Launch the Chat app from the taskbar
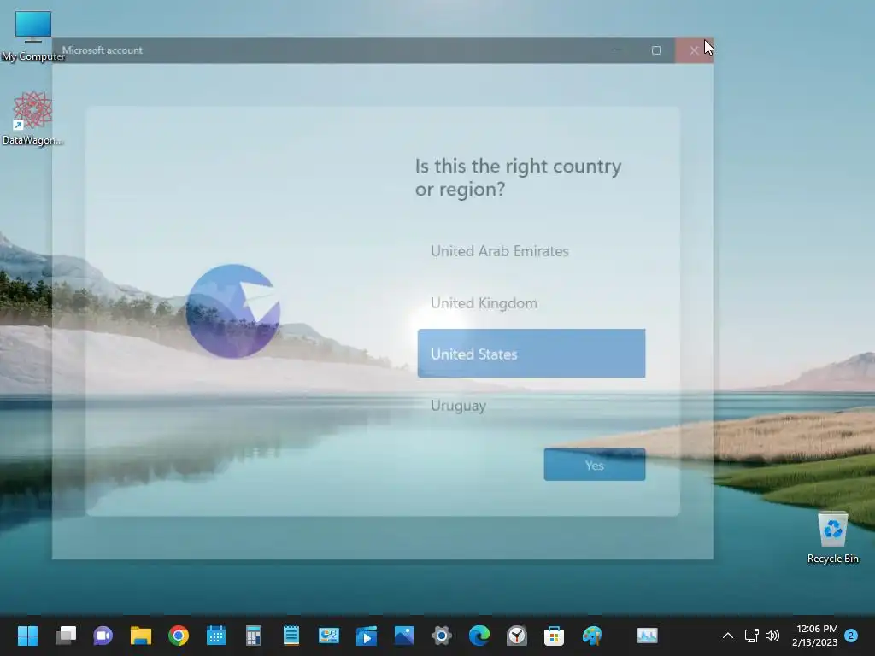 (103, 635)
